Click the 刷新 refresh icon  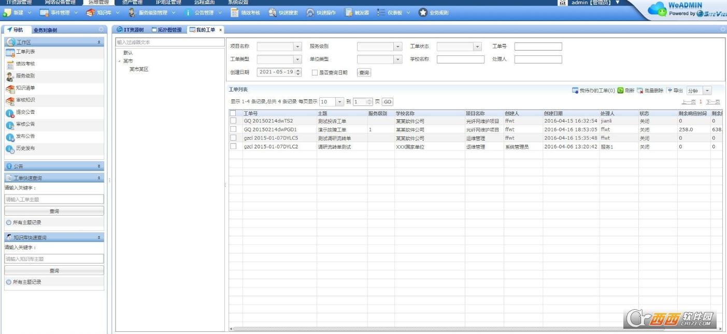coord(620,90)
